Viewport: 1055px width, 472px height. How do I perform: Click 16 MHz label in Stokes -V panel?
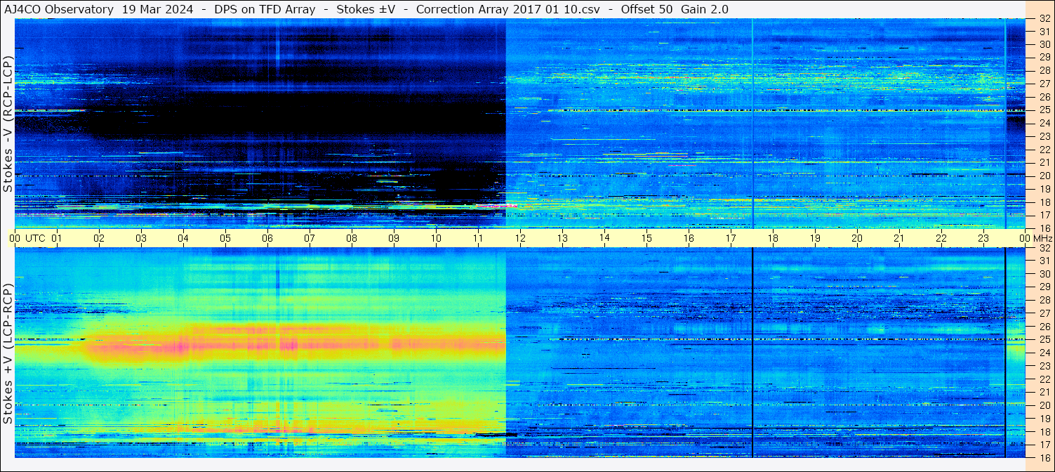pyautogui.click(x=1044, y=228)
